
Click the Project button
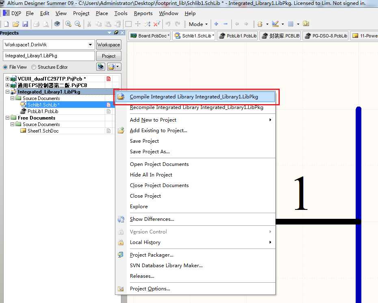108,56
